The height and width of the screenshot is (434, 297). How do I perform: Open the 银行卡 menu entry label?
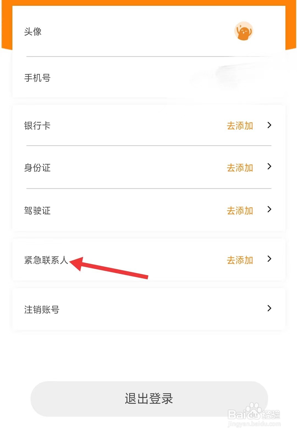click(37, 126)
